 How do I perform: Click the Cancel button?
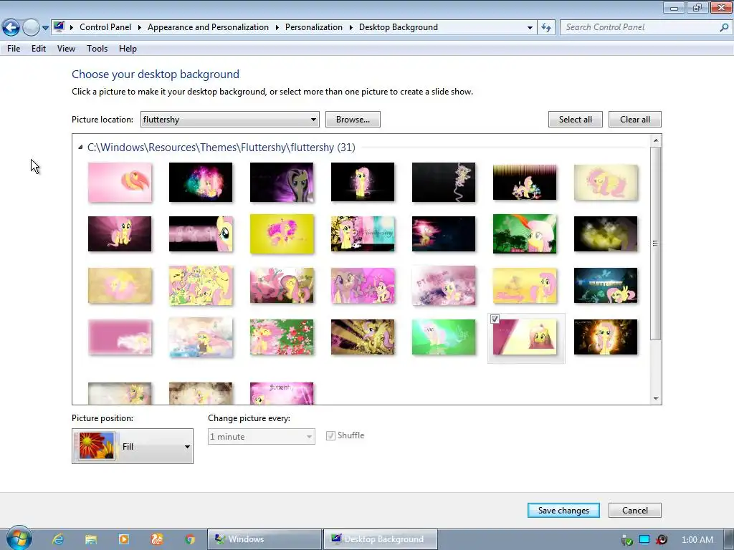[x=635, y=510]
